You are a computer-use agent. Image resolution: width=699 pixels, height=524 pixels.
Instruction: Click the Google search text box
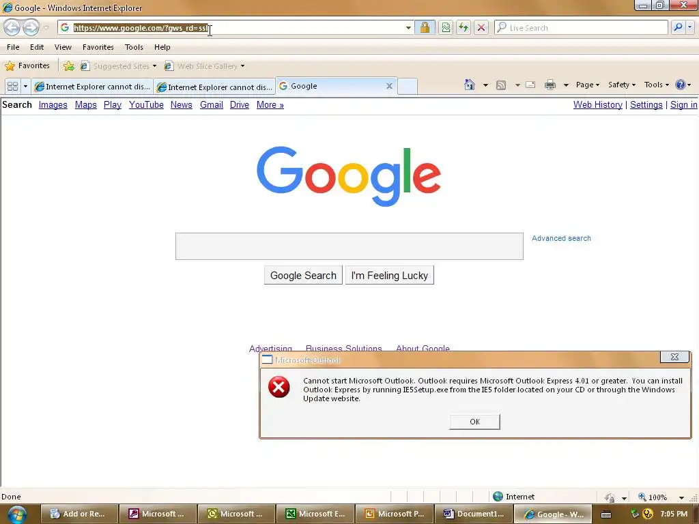(349, 246)
